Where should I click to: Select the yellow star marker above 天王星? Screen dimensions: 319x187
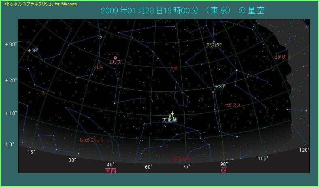[173, 114]
